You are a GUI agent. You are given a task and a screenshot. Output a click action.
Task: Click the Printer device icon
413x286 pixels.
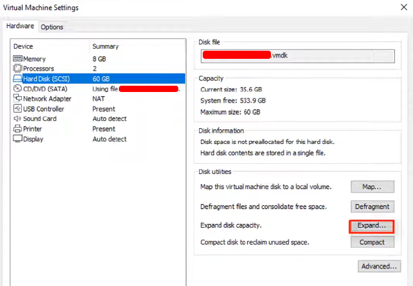pos(18,129)
